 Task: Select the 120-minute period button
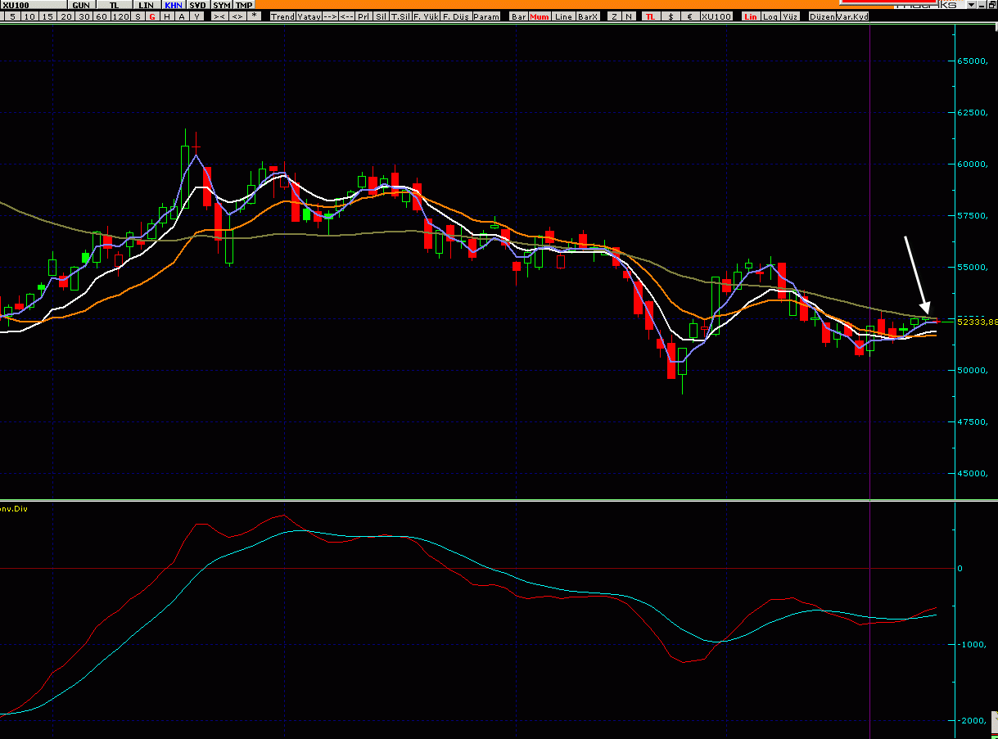pos(120,16)
